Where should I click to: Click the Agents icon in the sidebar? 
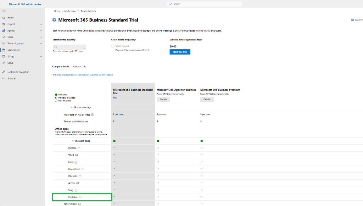point(4,30)
